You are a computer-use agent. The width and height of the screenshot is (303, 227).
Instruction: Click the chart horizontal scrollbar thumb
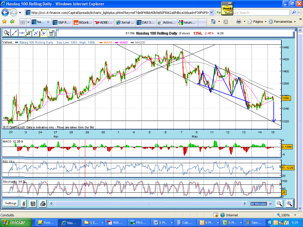tap(148, 203)
